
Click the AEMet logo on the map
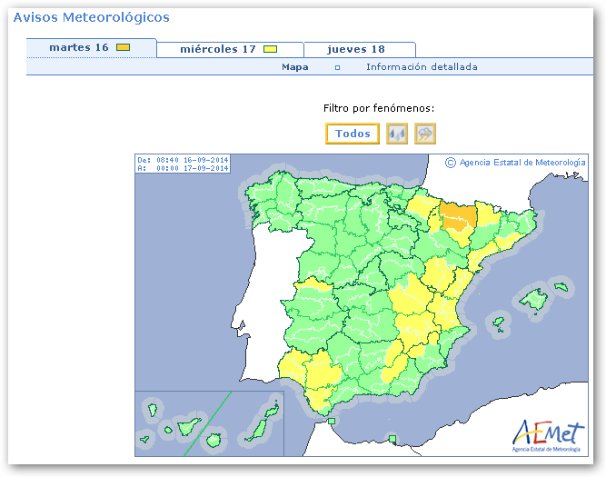548,434
